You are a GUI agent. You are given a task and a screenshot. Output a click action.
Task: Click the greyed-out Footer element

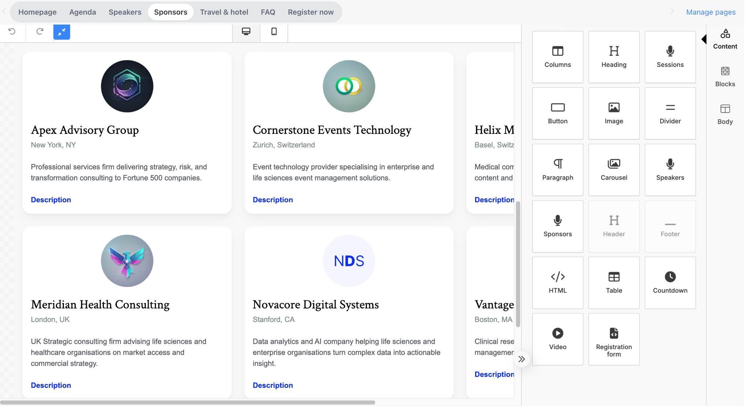pos(670,226)
